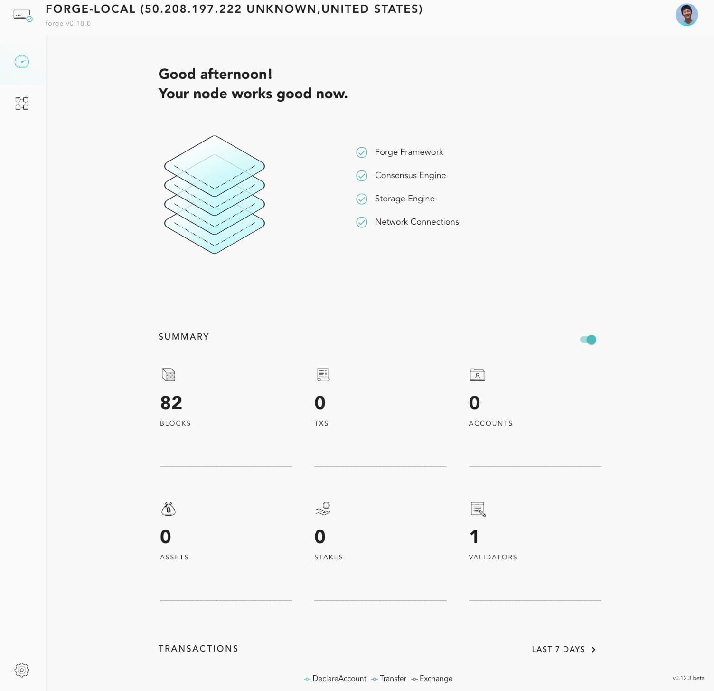Screen dimensions: 714x691
Task: Click the Forge Framework status text
Action: coord(409,152)
